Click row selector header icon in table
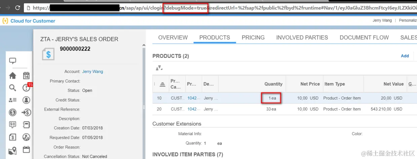Image resolution: width=417 pixels, height=159 pixels. [x=162, y=84]
